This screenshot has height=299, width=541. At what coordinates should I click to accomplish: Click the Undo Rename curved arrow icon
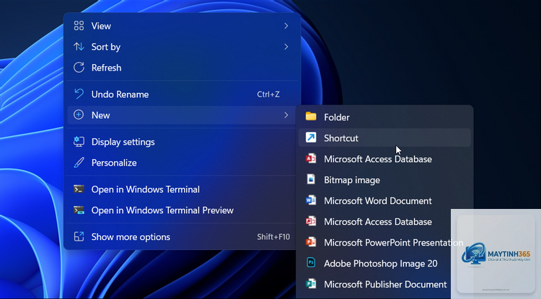(x=79, y=94)
